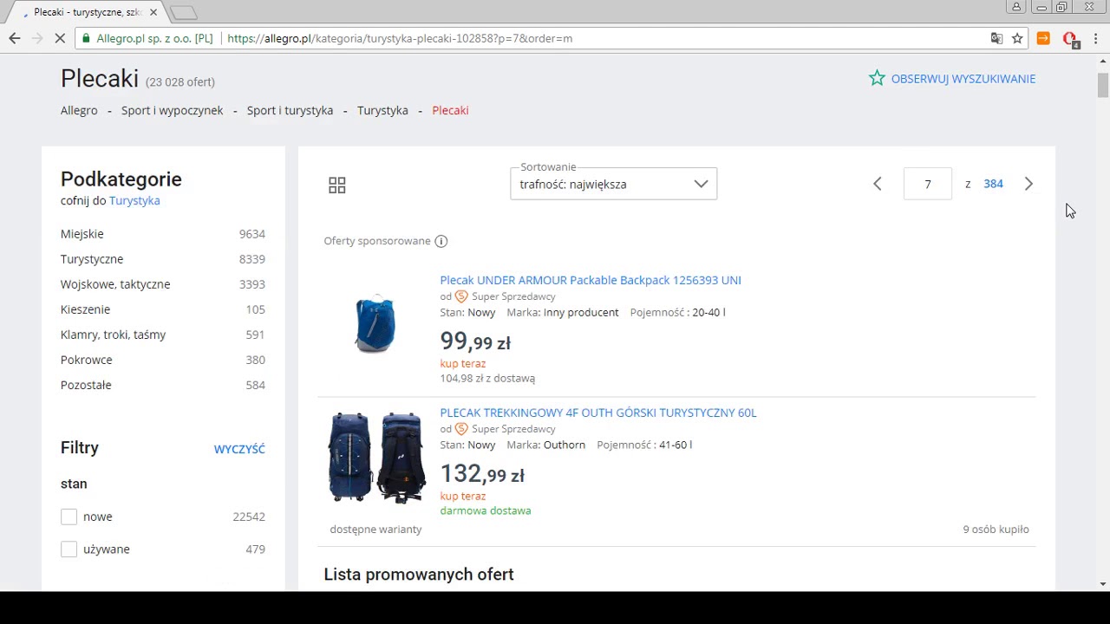Click 'dostępne warianty' text on 4F offer
This screenshot has height=624, width=1110.
[375, 530]
